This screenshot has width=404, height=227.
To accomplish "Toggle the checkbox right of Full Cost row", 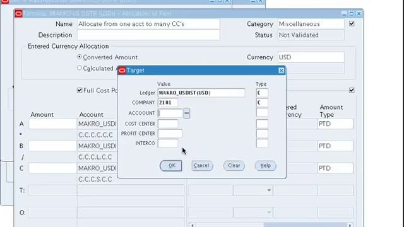I will coord(352,90).
